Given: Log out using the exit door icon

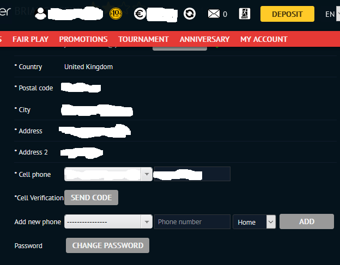Looking at the screenshot, I should (245, 14).
